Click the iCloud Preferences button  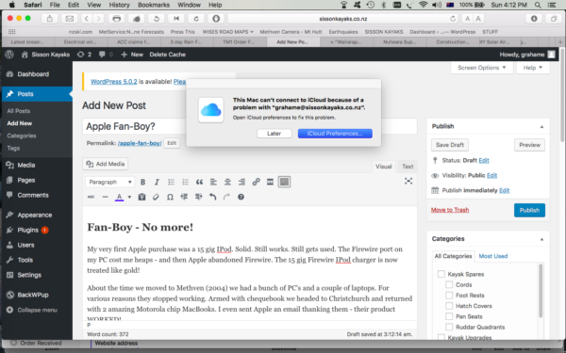coord(335,134)
